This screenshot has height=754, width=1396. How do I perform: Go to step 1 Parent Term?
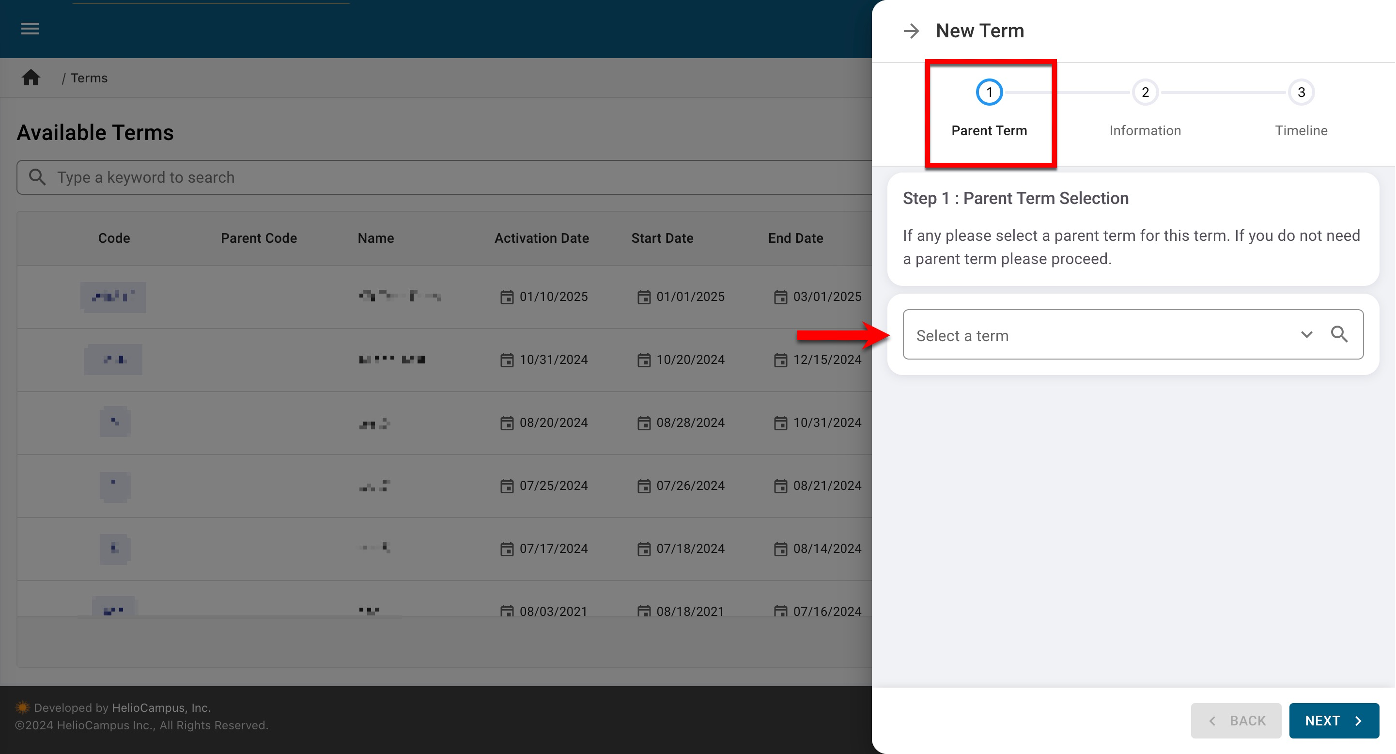[x=989, y=93]
